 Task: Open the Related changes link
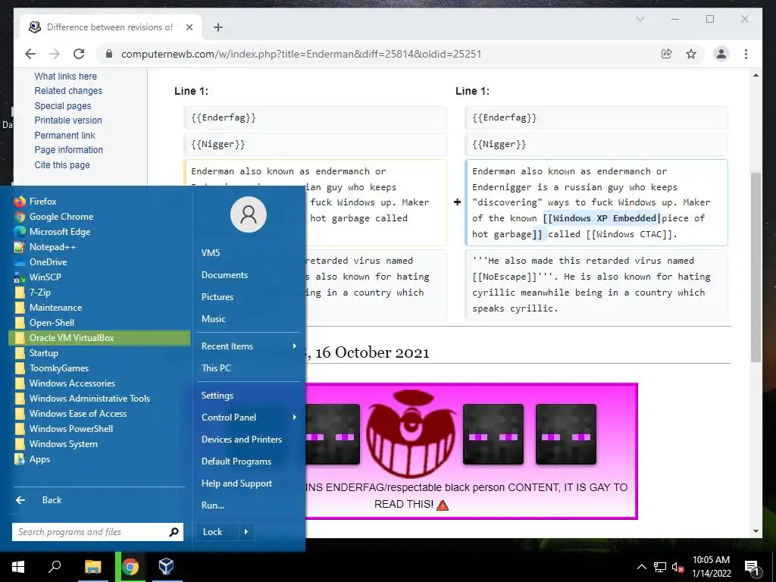click(x=68, y=91)
